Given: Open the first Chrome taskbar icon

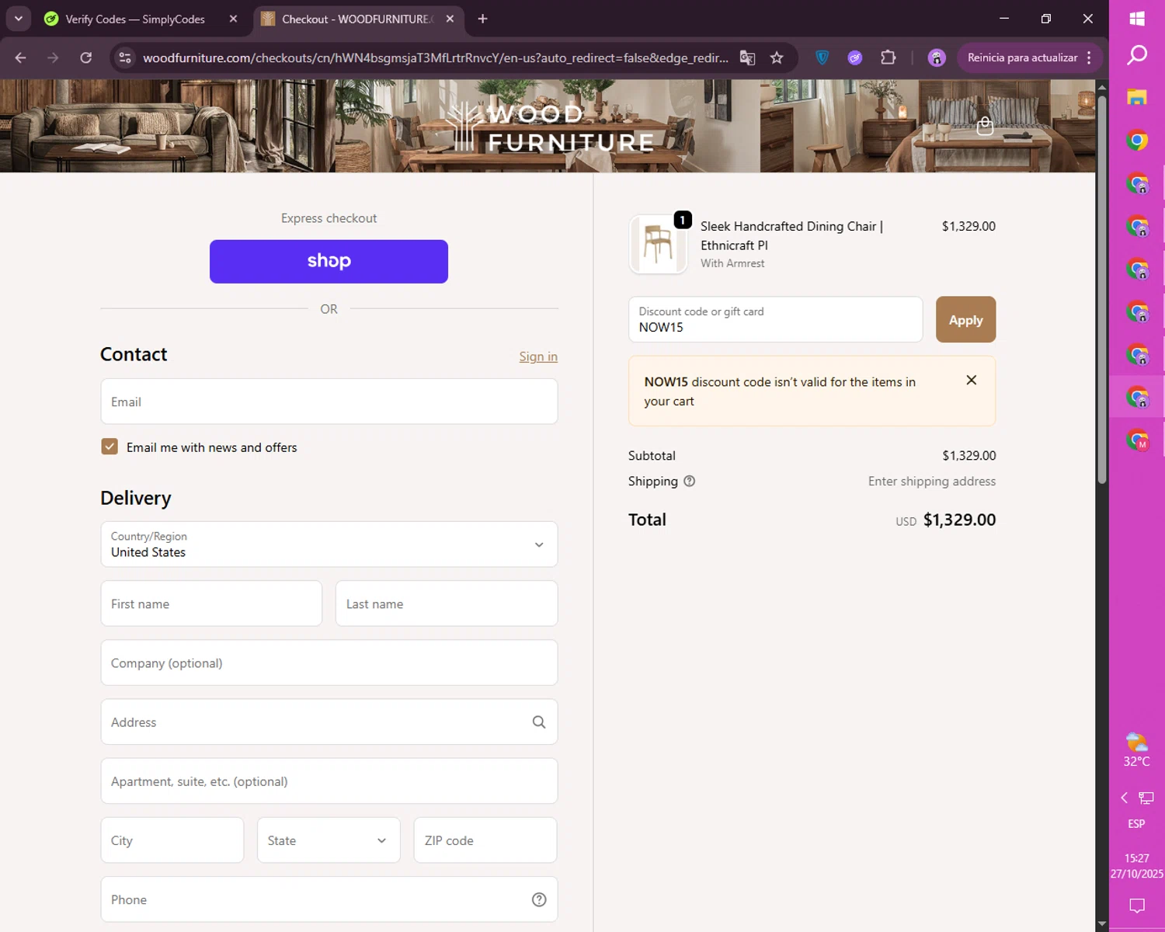Looking at the screenshot, I should (x=1137, y=141).
